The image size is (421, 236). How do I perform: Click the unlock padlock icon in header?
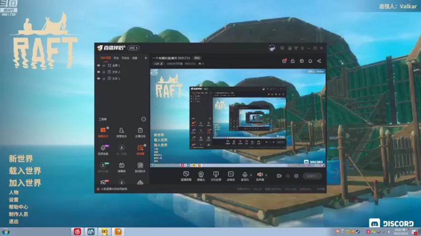point(293,61)
